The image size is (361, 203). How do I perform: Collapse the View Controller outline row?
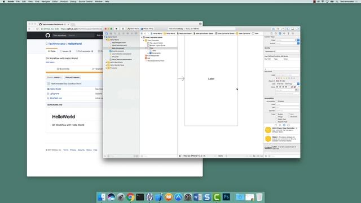(x=144, y=40)
